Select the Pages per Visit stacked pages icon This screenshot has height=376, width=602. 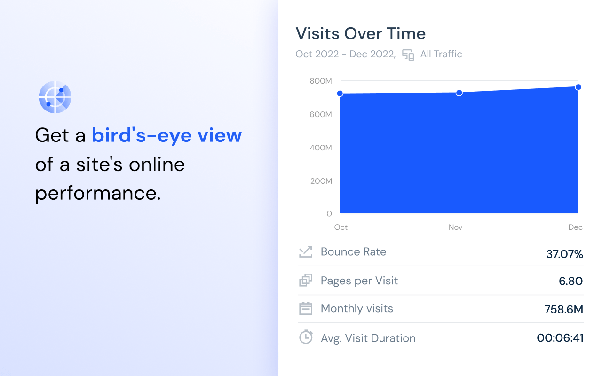[306, 280]
